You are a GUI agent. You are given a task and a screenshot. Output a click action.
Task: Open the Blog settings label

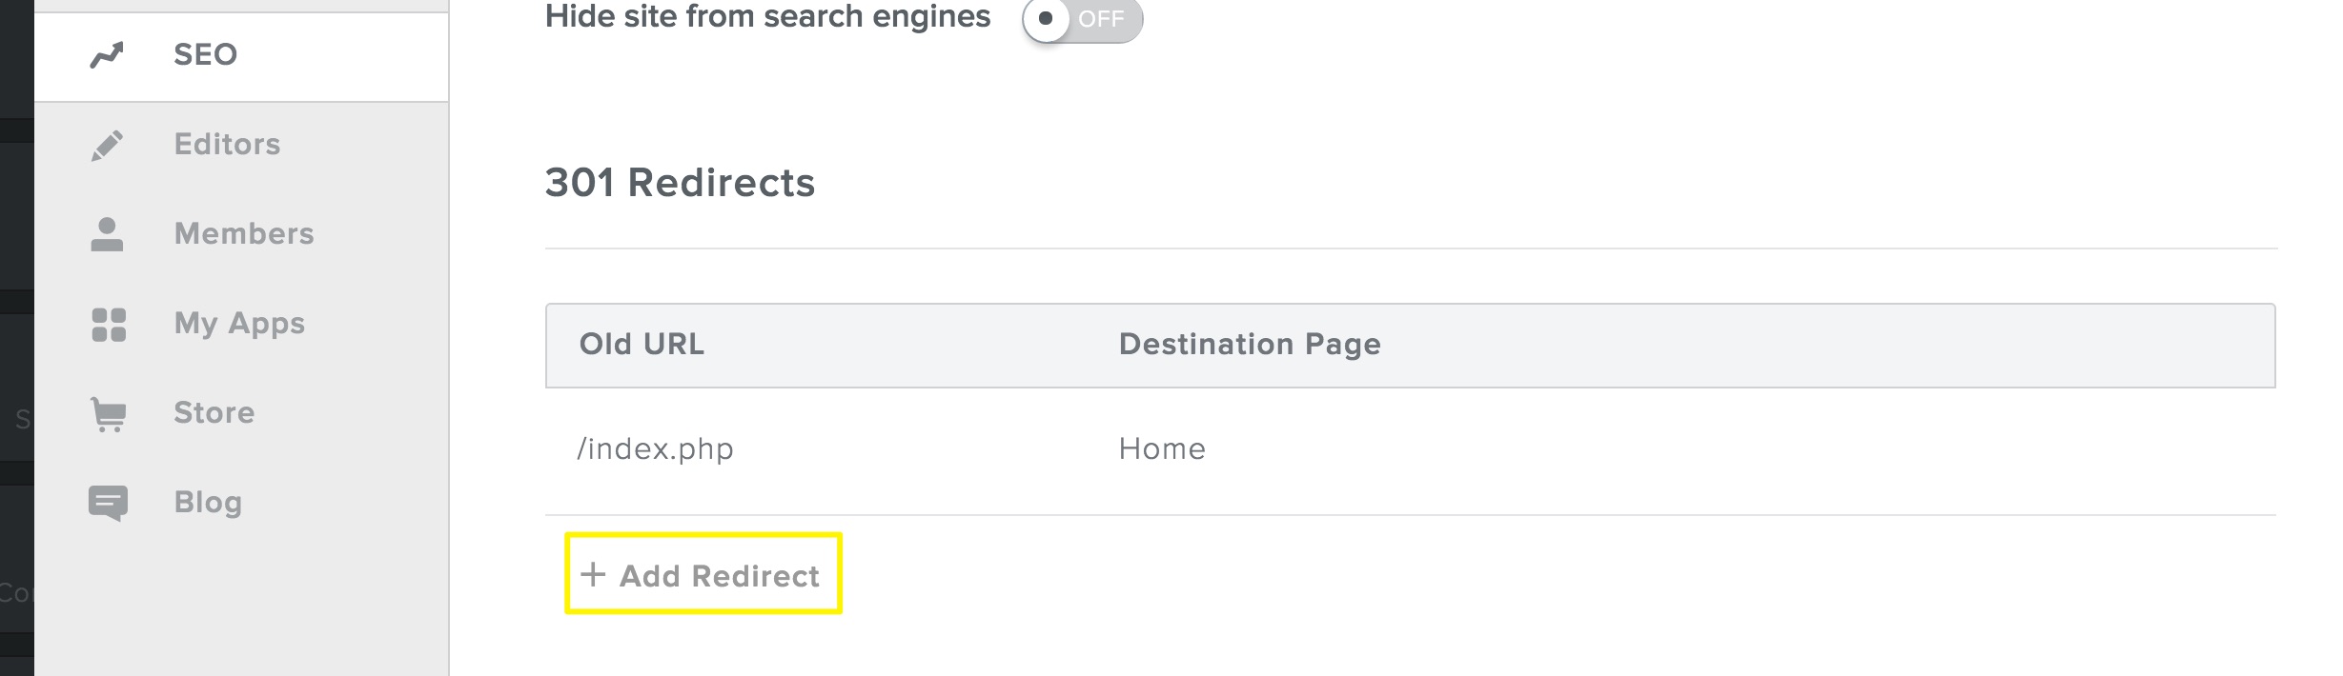pos(208,503)
